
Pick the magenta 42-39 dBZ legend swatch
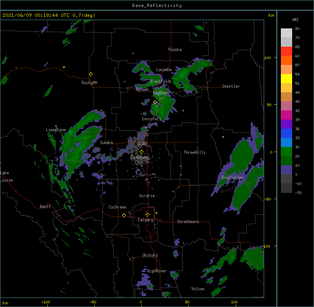(x=286, y=115)
